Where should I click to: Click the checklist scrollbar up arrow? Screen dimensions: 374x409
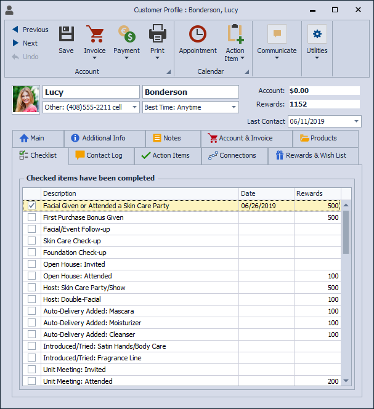point(346,205)
